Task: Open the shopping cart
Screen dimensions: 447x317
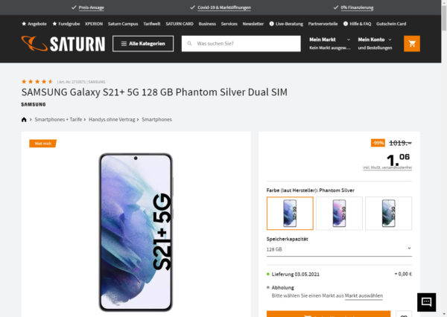Action: [x=411, y=43]
